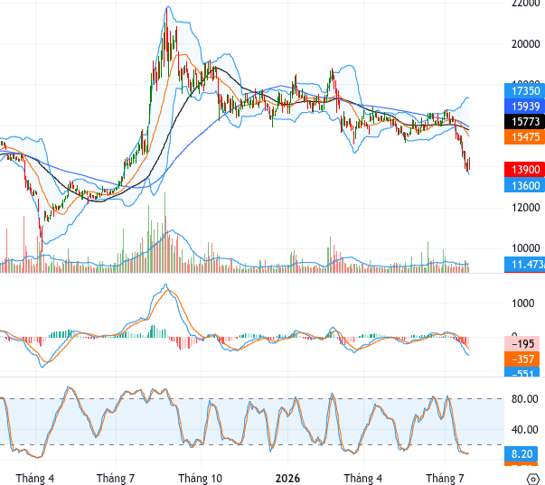Select the 17350 upper band price label
545x485 pixels.
pos(524,91)
